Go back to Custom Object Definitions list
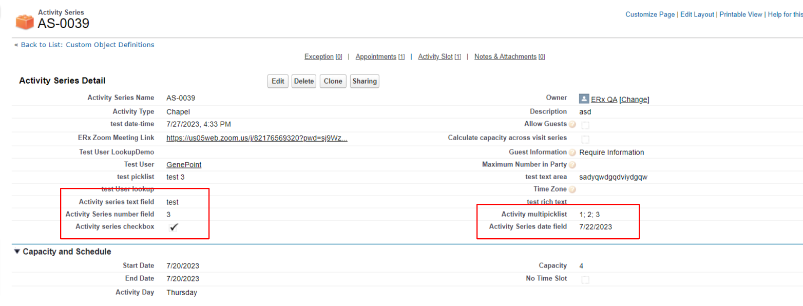This screenshot has height=306, width=803. pyautogui.click(x=87, y=45)
